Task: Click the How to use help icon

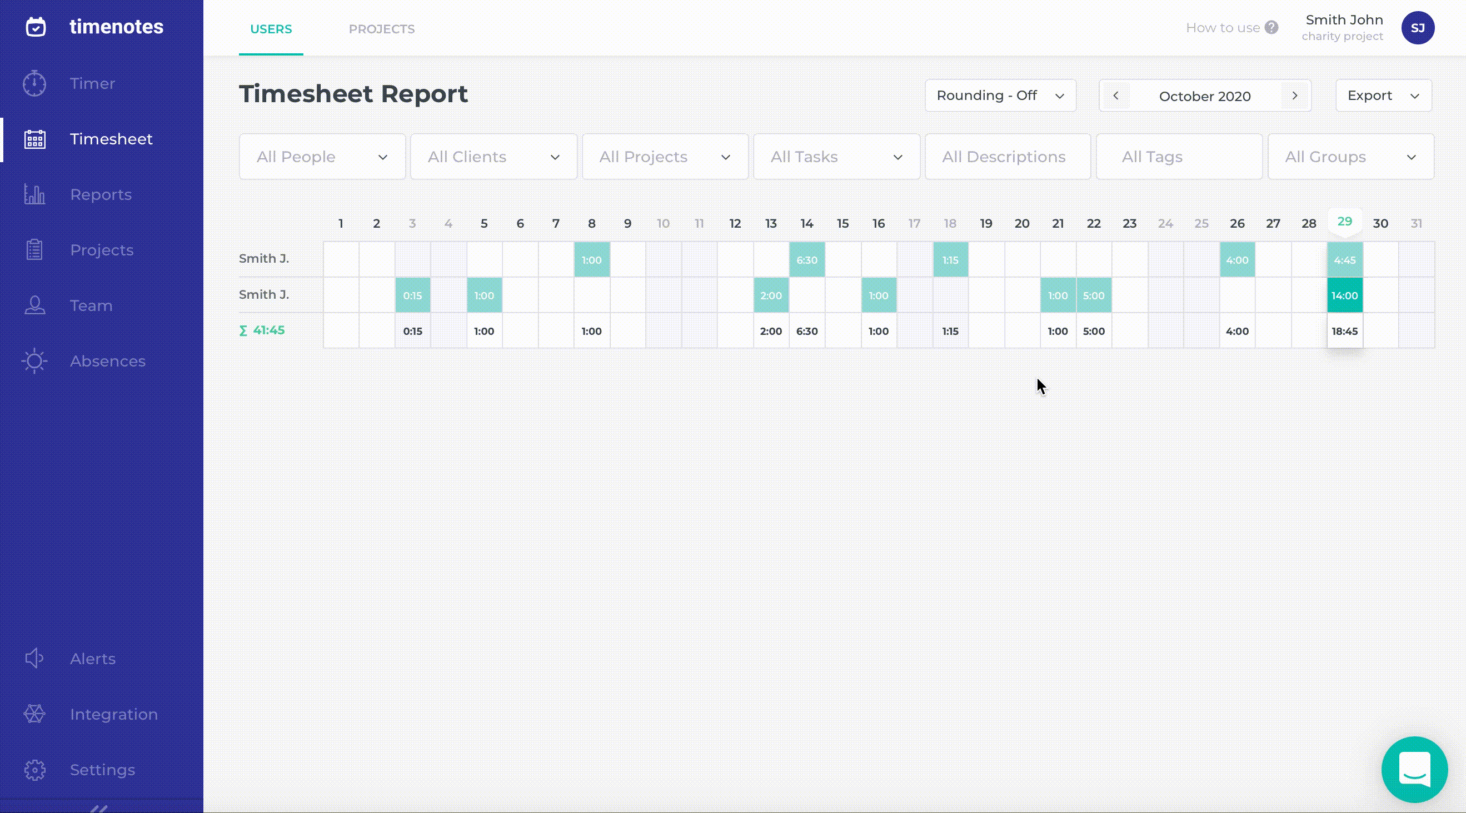Action: [1271, 28]
